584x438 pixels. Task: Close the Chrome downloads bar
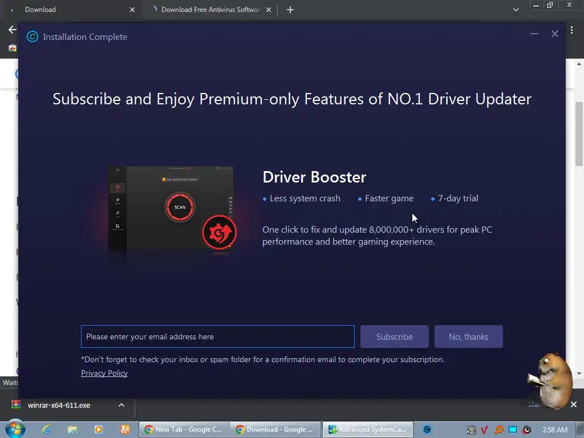(574, 404)
